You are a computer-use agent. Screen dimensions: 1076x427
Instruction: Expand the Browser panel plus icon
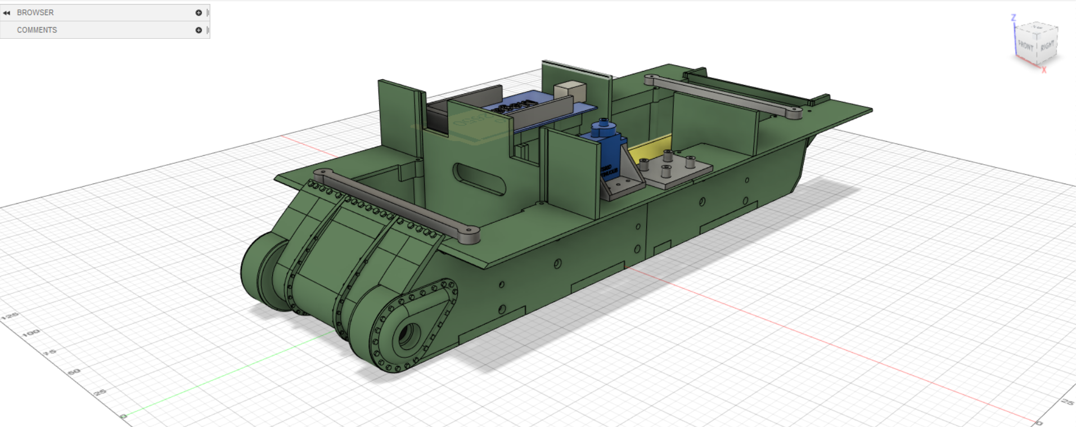[x=199, y=12]
